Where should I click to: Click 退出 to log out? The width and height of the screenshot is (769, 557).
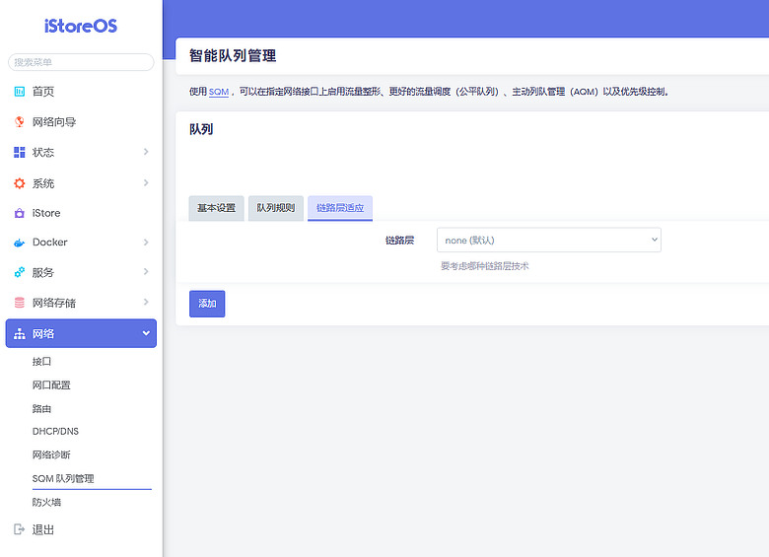point(43,529)
